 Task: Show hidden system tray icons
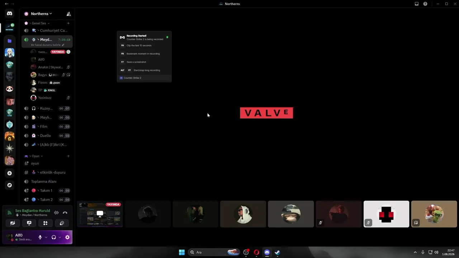(x=415, y=252)
